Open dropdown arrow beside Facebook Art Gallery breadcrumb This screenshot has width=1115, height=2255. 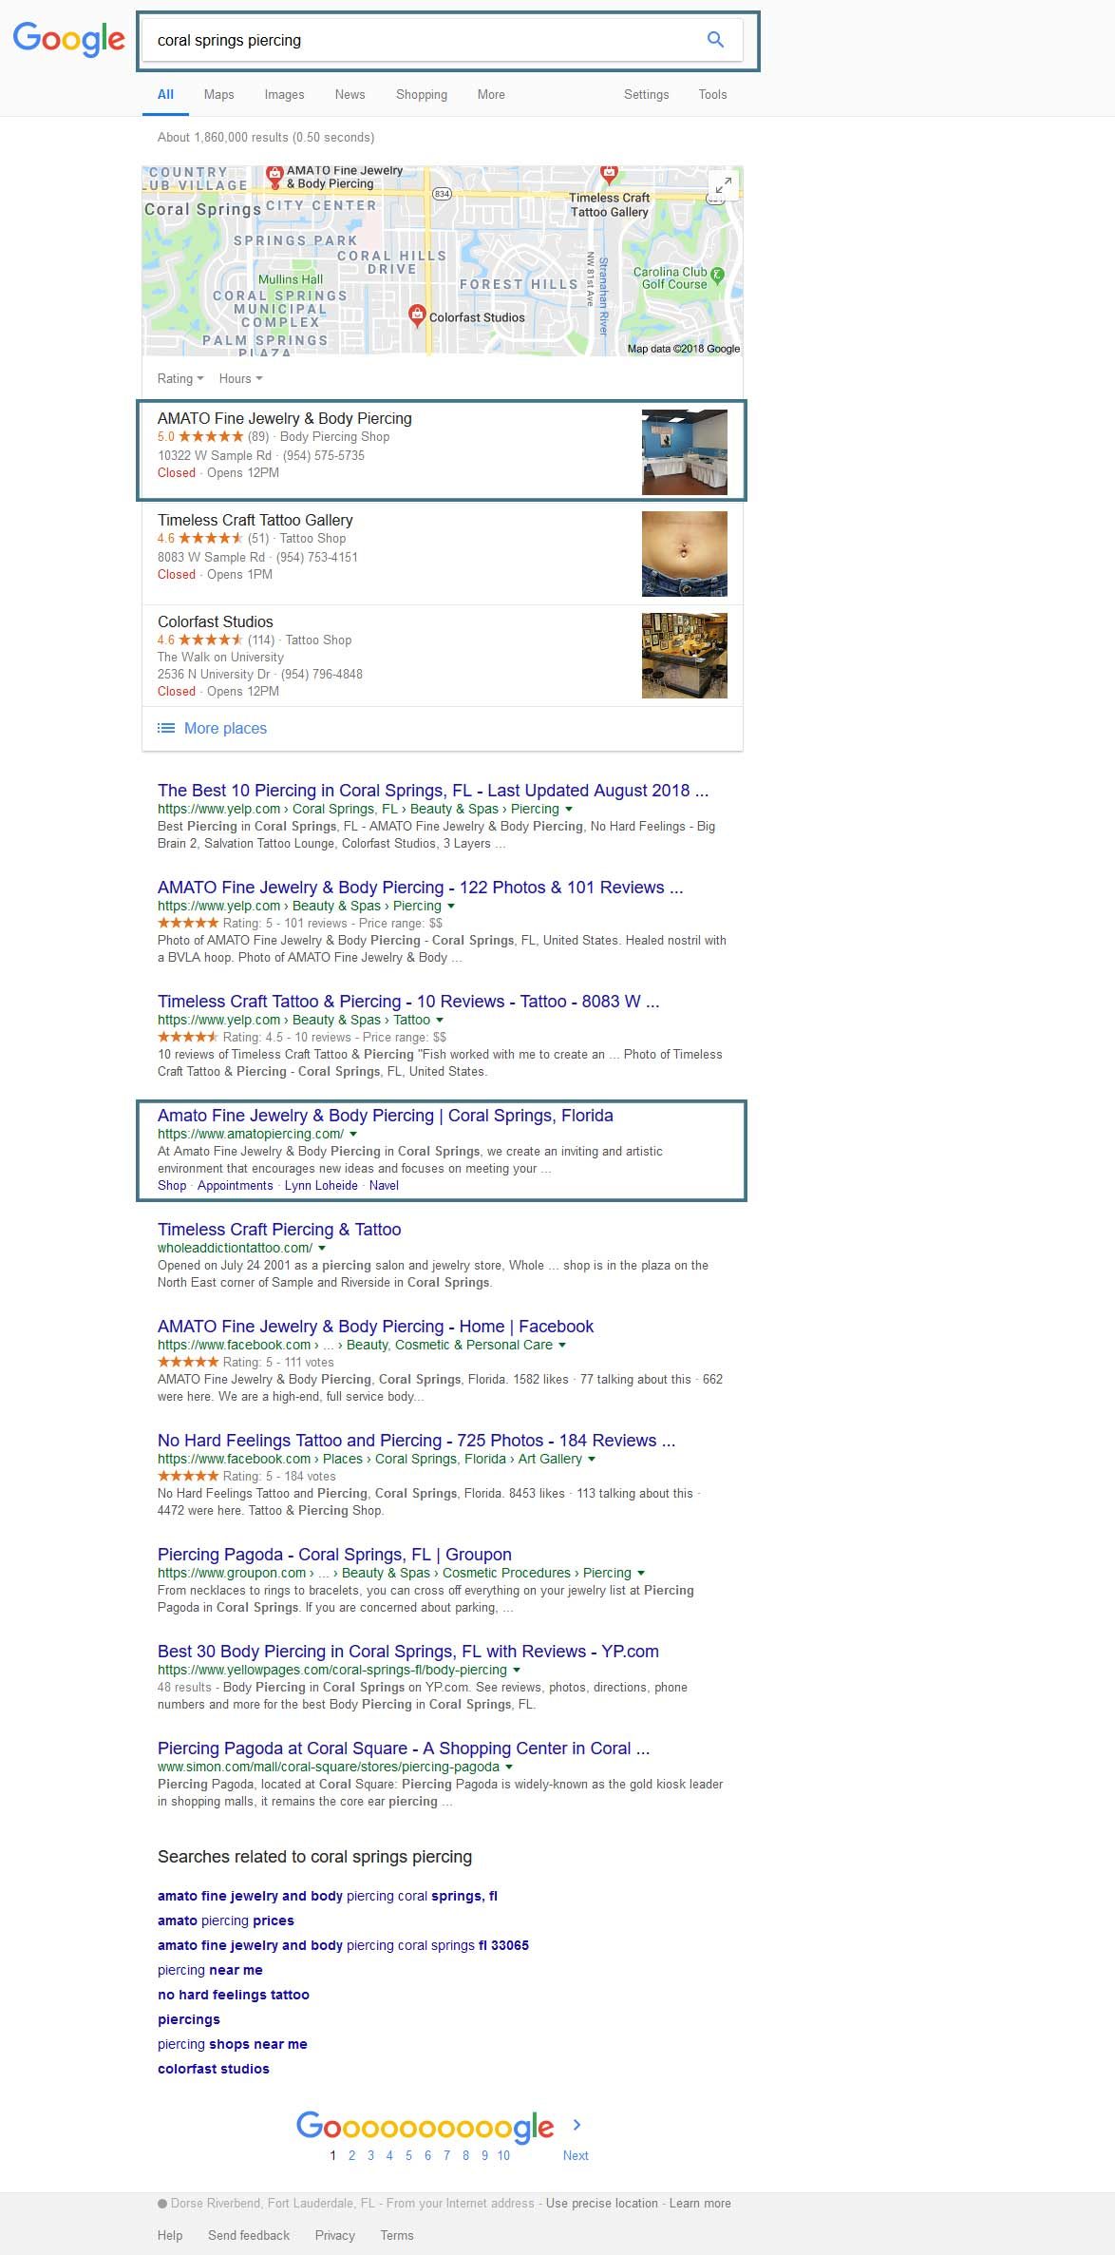pyautogui.click(x=592, y=1459)
